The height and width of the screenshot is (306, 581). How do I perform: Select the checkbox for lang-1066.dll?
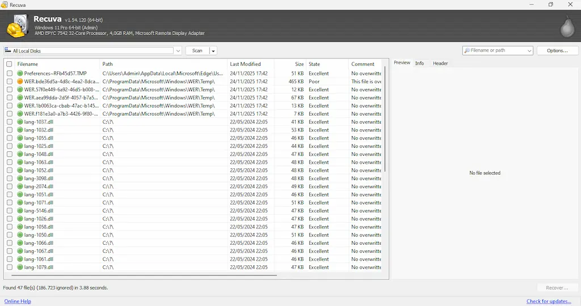point(10,243)
